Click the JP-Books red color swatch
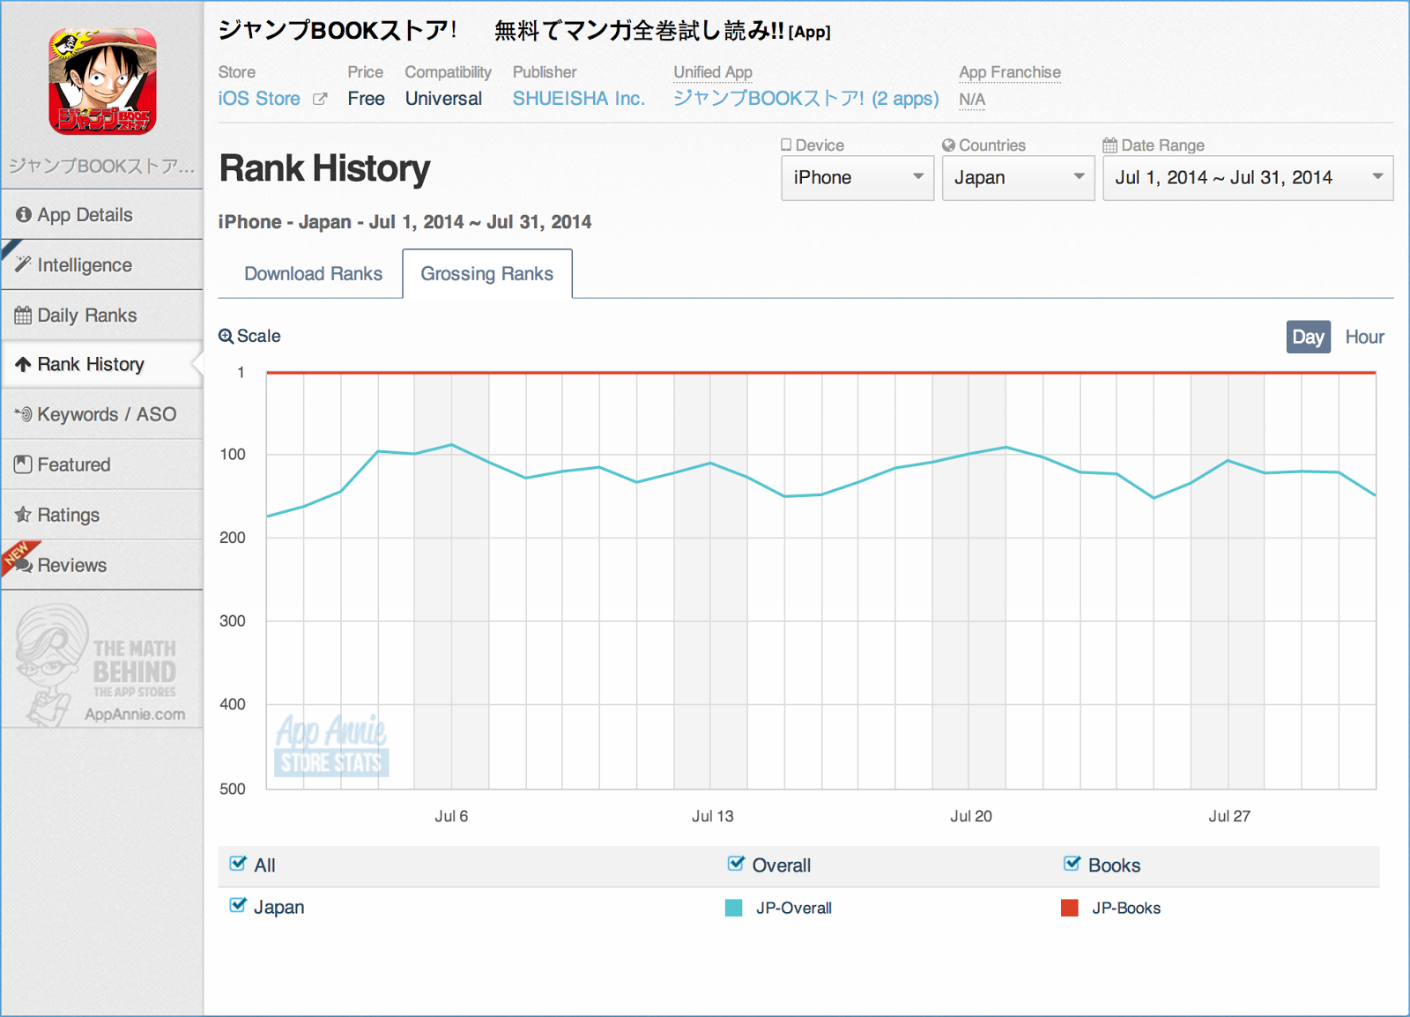Screen dimensions: 1410x1017 (x=1070, y=908)
